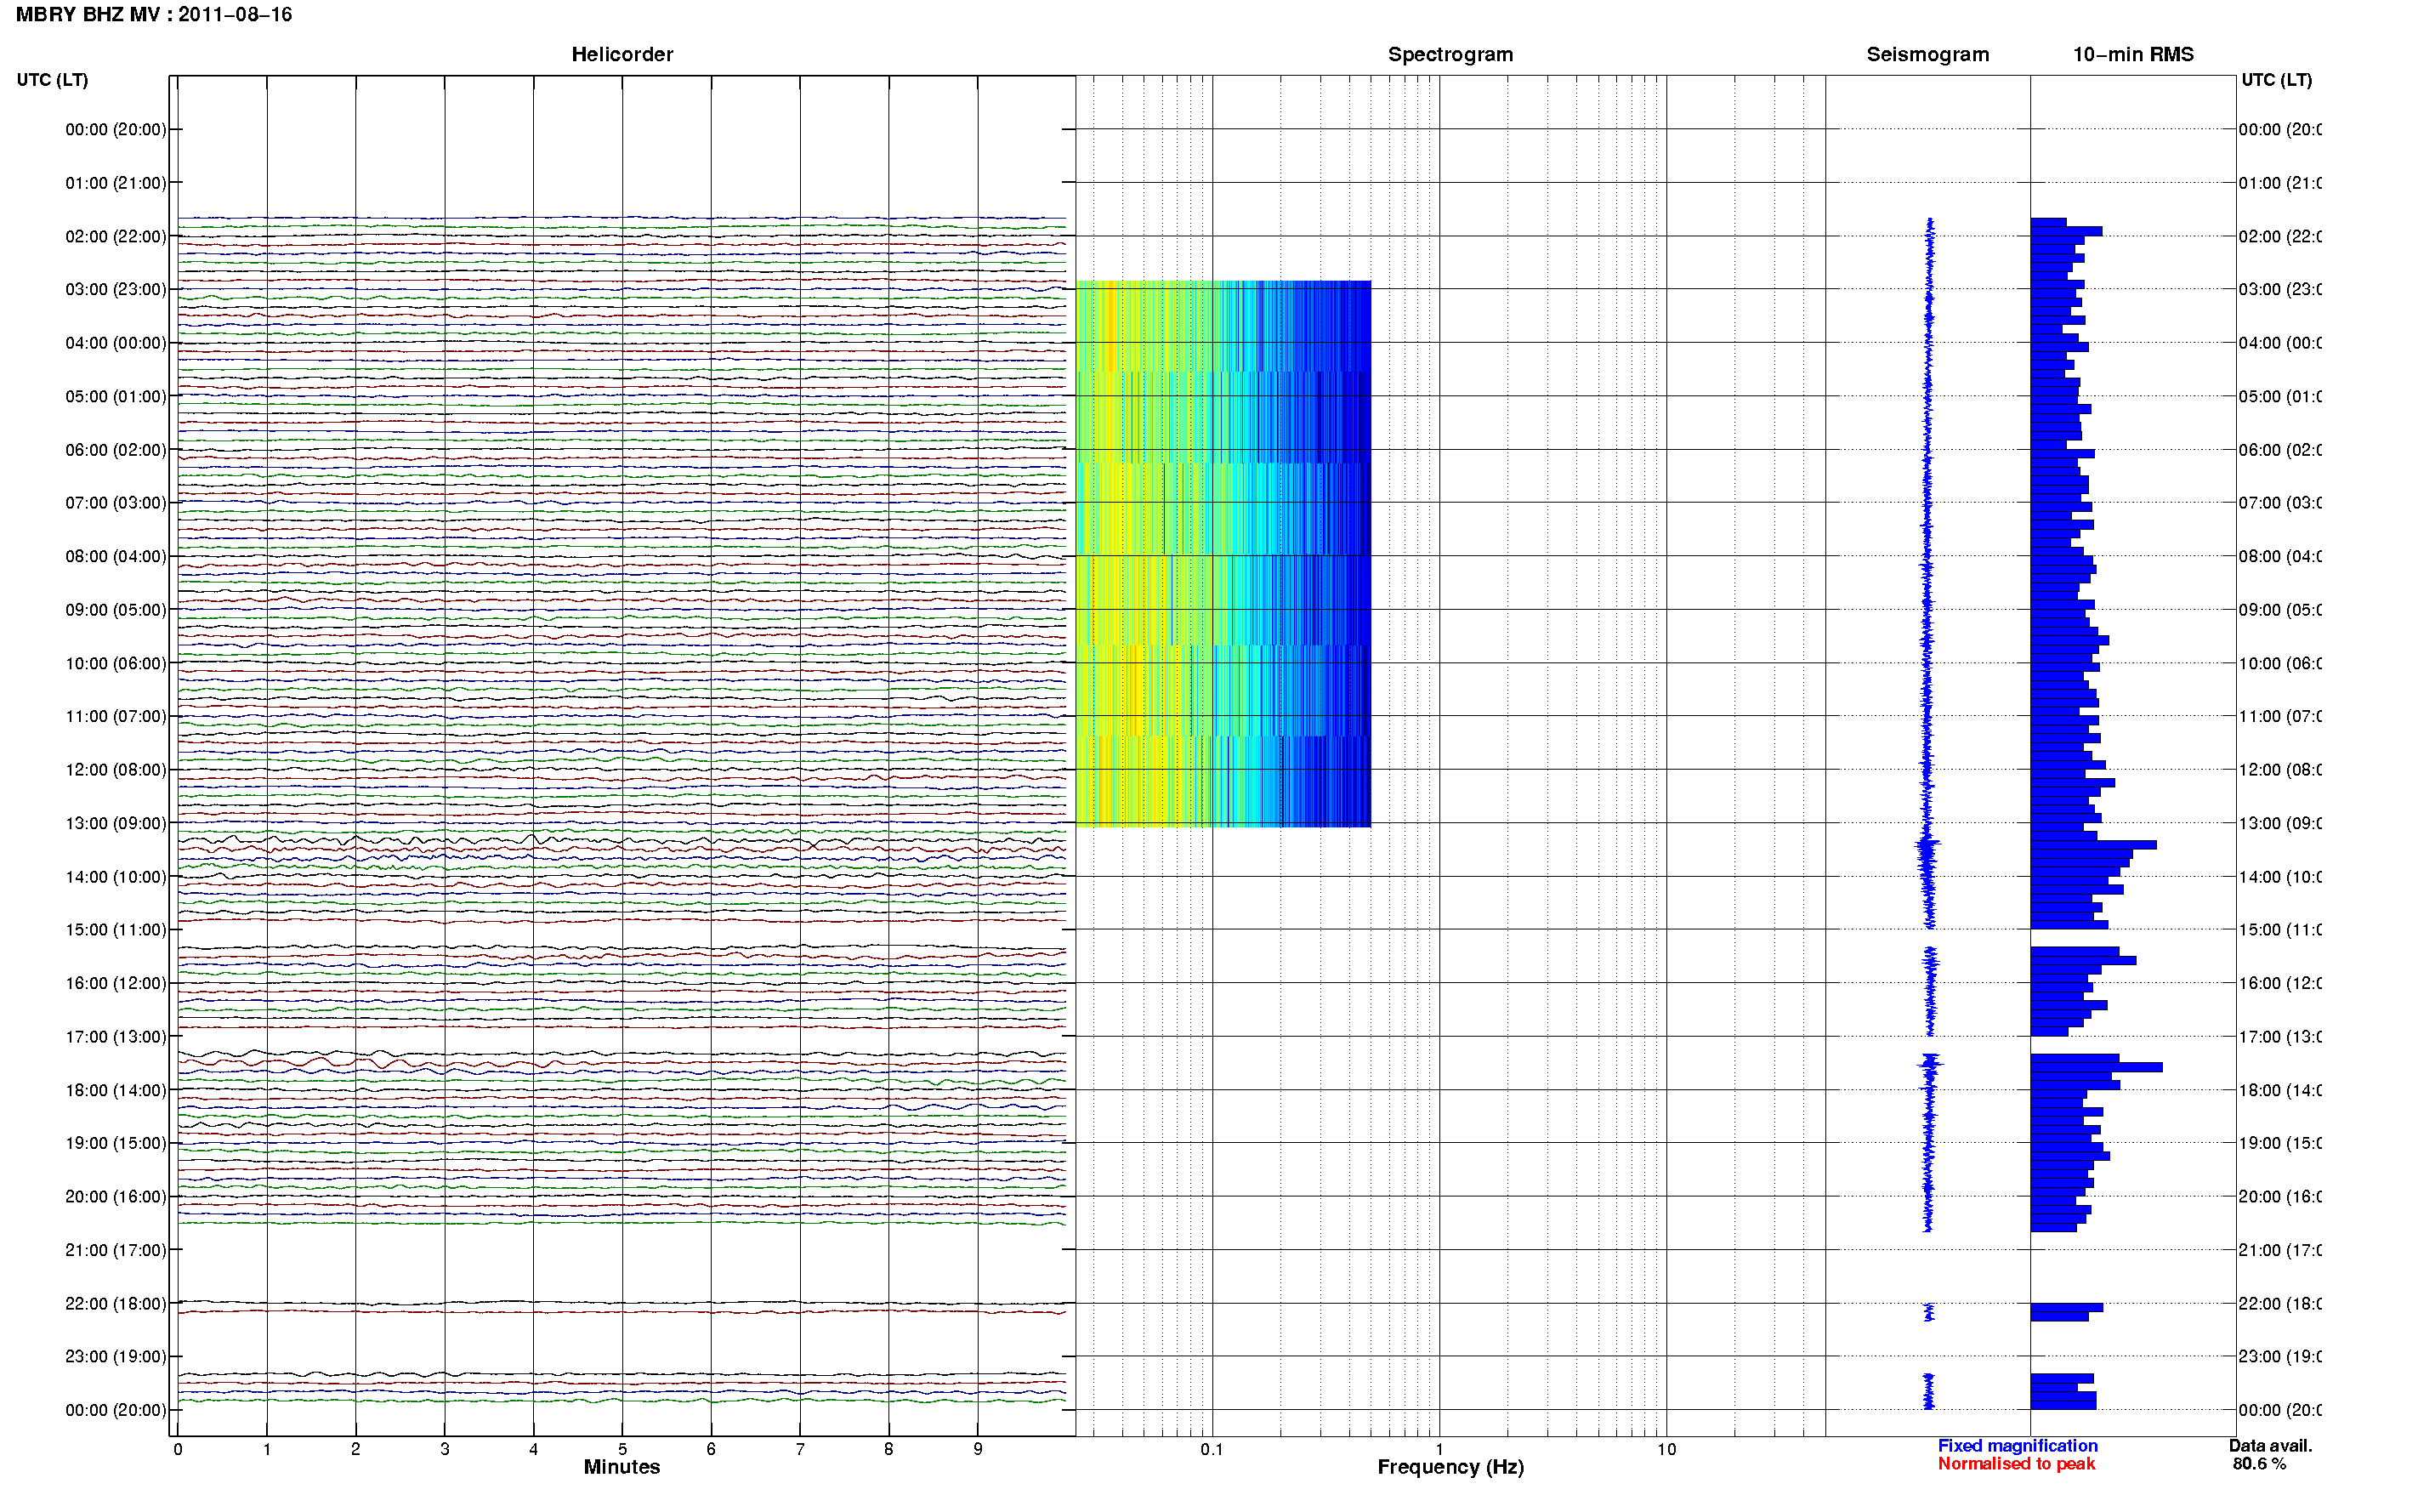Click the left time label '01:00 (21:00)'
This screenshot has width=2418, height=1512.
point(116,183)
